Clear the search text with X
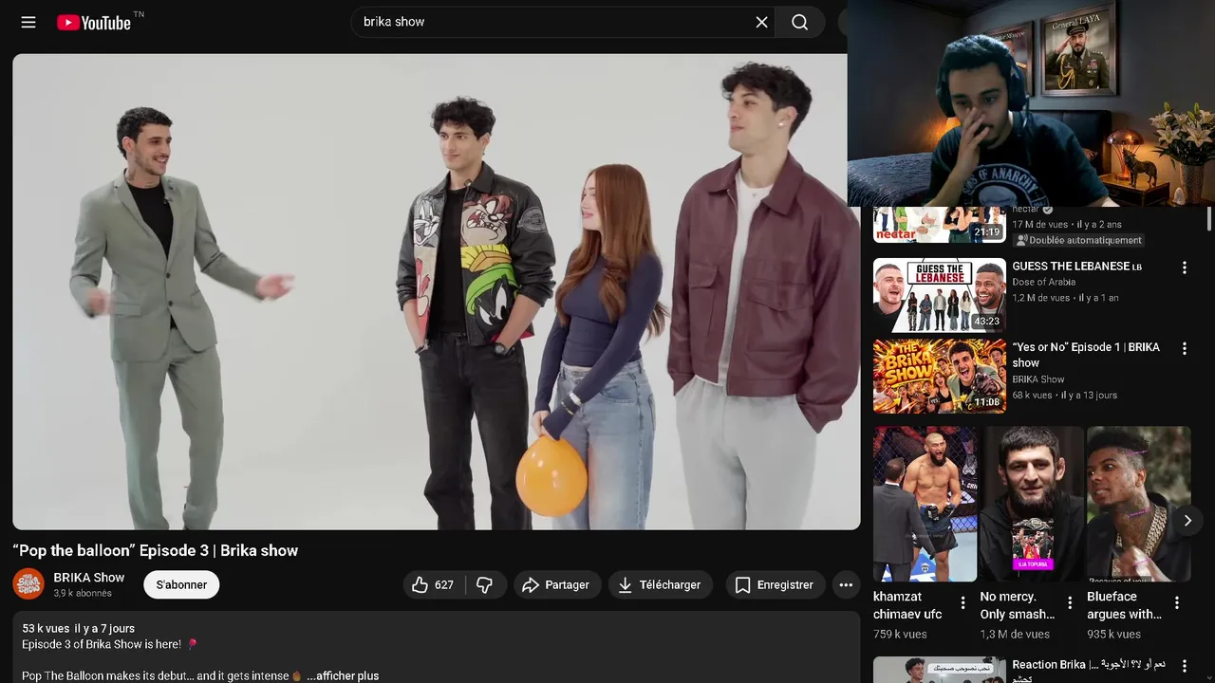Viewport: 1215px width, 683px height. point(761,22)
